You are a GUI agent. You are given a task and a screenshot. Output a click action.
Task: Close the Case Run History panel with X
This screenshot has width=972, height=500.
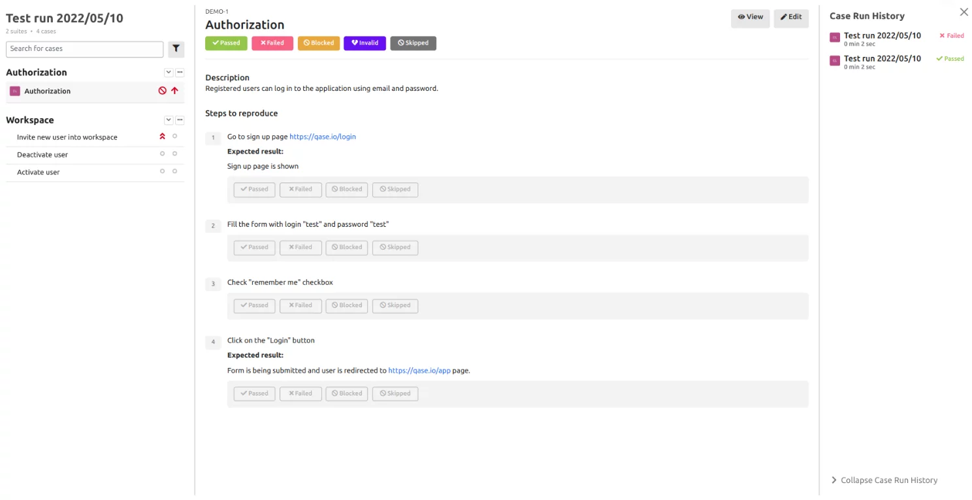[964, 12]
